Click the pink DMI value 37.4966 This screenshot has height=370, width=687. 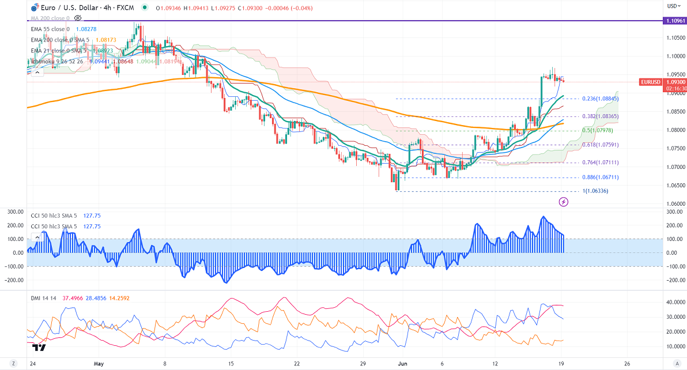[73, 298]
